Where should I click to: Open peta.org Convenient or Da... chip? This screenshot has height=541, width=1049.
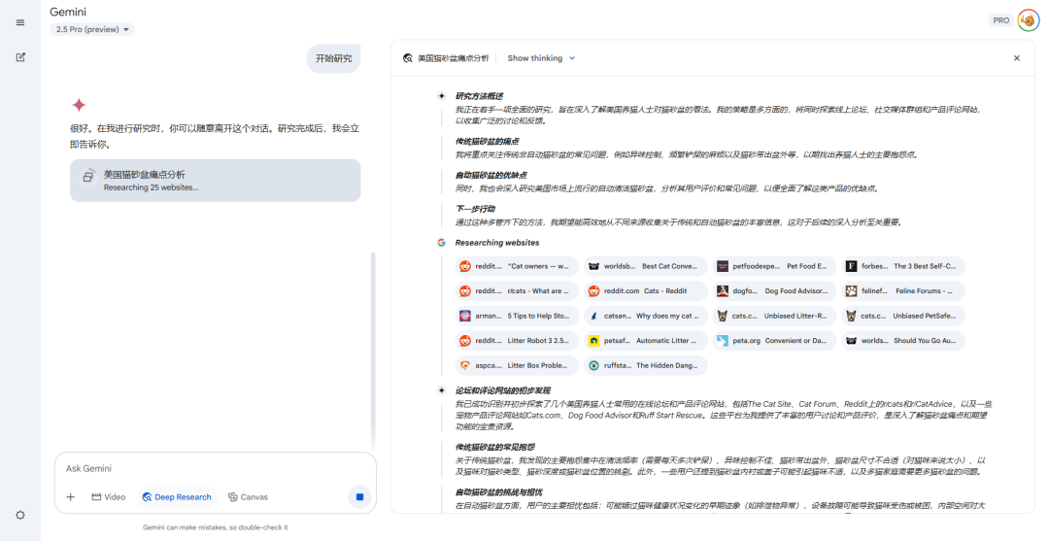[774, 340]
